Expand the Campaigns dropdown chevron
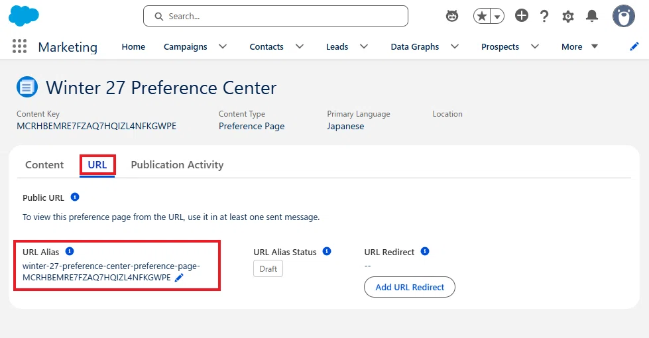The image size is (649, 338). point(223,46)
